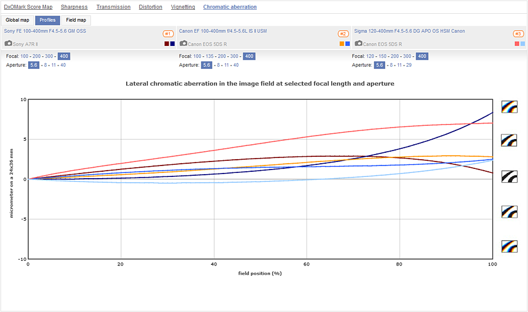Select aperture 5.6 for the Sigma lens
This screenshot has height=312, width=528.
click(x=379, y=65)
